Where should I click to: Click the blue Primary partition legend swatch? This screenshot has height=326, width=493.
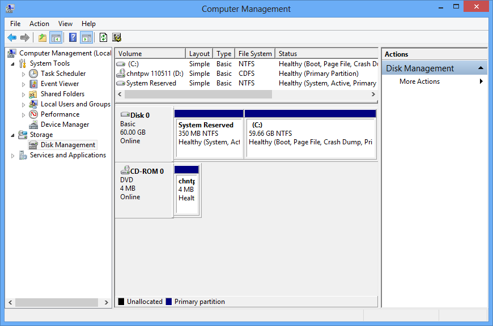[169, 302]
